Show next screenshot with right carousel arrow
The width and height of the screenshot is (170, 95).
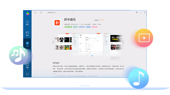tap(123, 43)
